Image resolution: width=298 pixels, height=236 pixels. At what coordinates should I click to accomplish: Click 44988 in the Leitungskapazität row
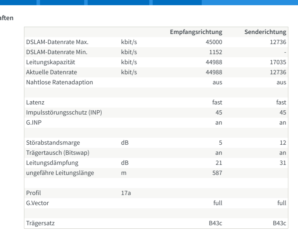pyautogui.click(x=214, y=62)
